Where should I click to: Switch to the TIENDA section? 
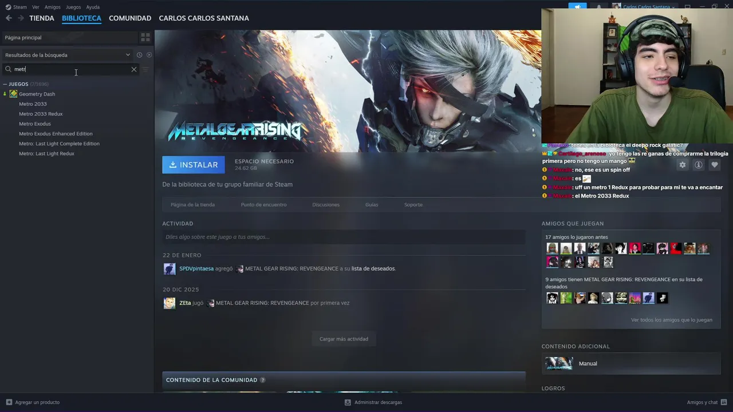point(42,18)
